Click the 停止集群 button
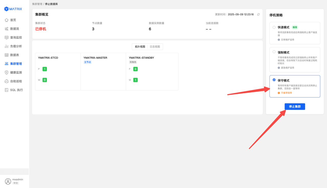Viewport: 327px width, 188px height. (295, 107)
